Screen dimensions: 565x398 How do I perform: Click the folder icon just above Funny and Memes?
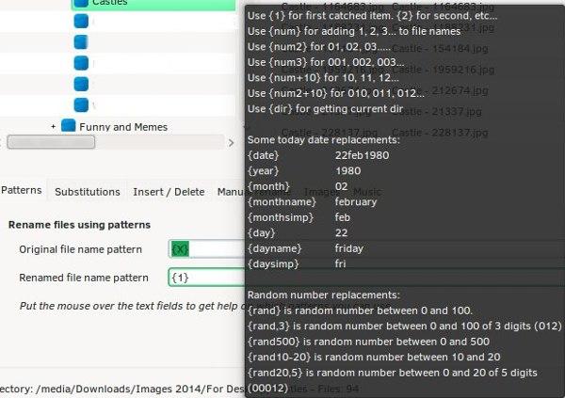pyautogui.click(x=82, y=104)
